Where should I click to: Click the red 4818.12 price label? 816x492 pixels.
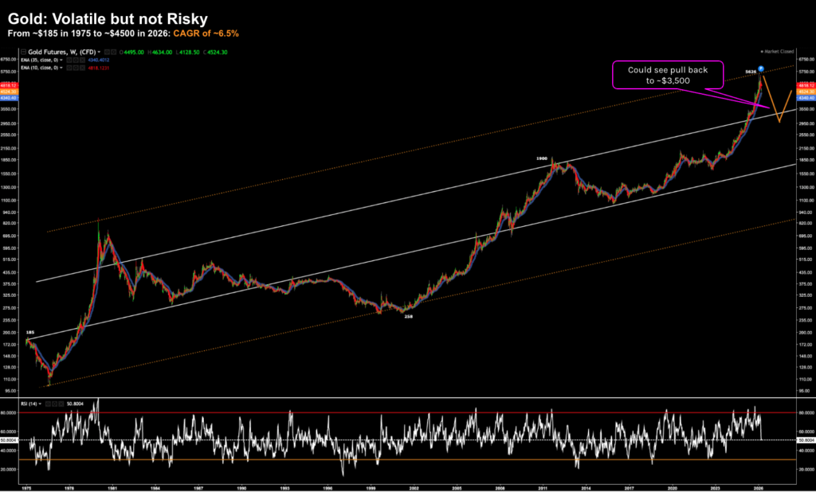pyautogui.click(x=804, y=84)
